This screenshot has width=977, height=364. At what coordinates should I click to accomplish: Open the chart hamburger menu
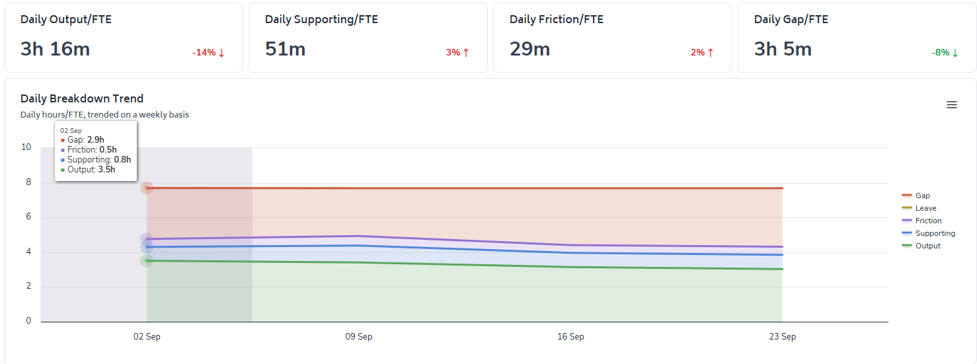tap(951, 105)
